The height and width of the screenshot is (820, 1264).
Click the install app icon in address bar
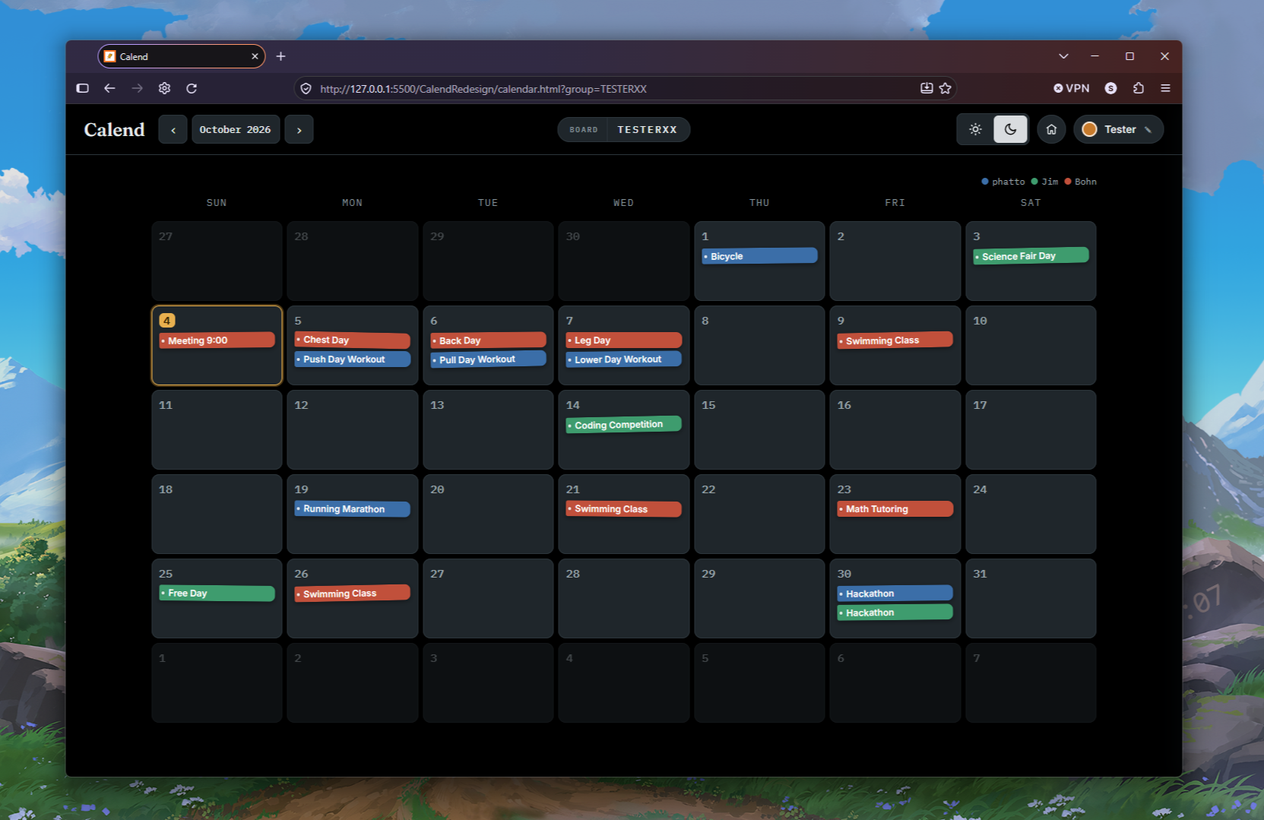coord(927,88)
